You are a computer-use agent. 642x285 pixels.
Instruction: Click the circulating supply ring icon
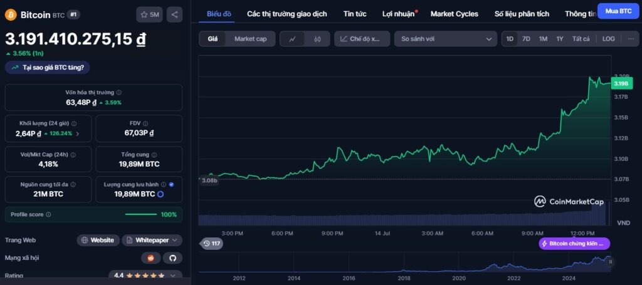pyautogui.click(x=160, y=194)
